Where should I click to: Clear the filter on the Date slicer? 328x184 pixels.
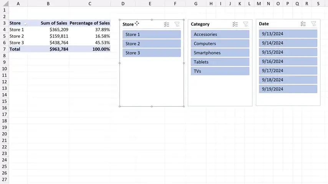click(313, 24)
